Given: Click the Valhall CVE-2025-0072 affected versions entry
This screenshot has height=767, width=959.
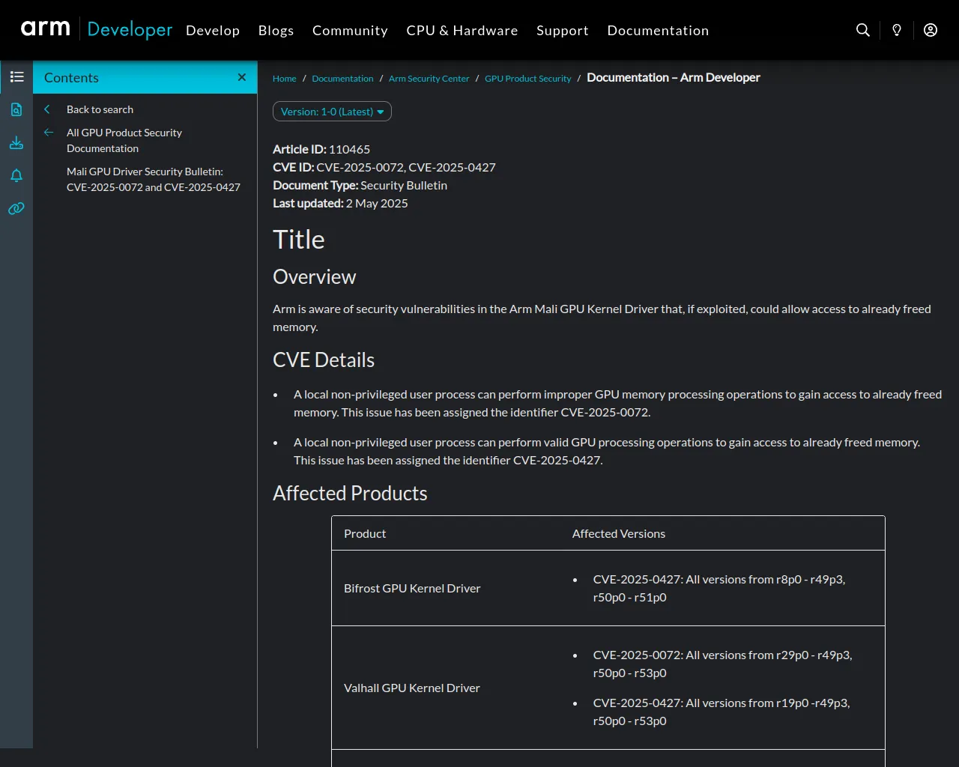Looking at the screenshot, I should 723,664.
